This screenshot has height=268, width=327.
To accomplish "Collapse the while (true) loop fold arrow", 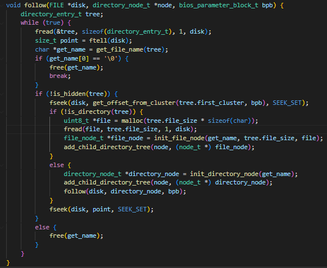I will tap(2, 23).
